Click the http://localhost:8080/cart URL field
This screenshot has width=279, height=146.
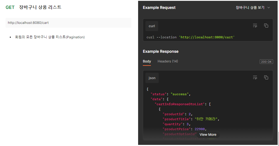click(x=69, y=23)
